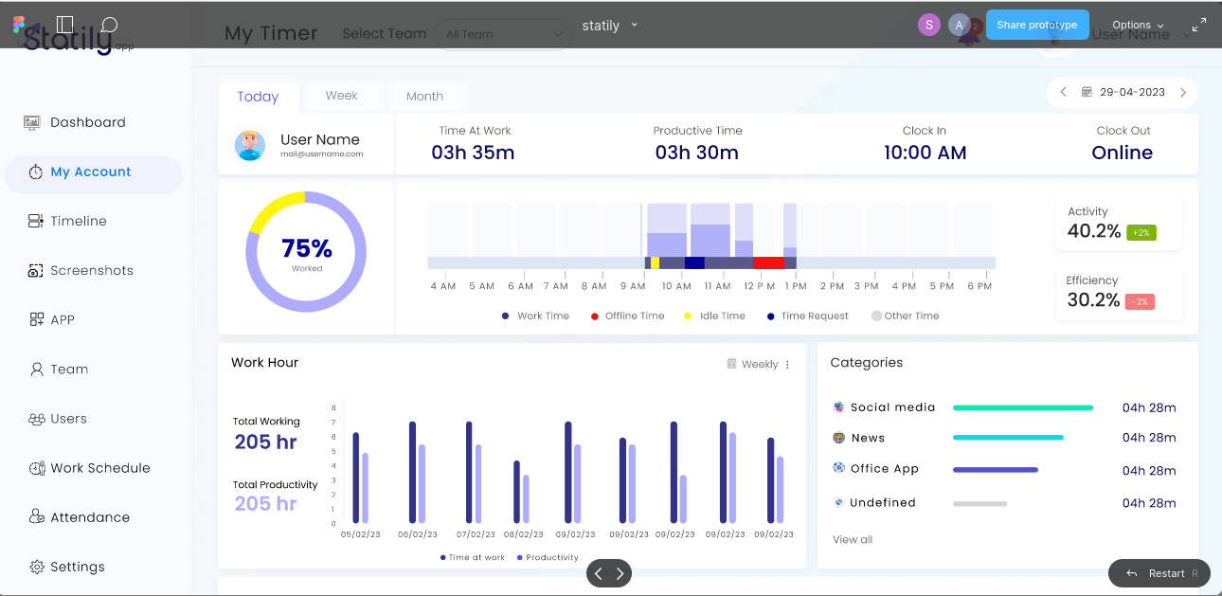The height and width of the screenshot is (596, 1222).
Task: Toggle the Work Time legend item
Action: tap(535, 316)
